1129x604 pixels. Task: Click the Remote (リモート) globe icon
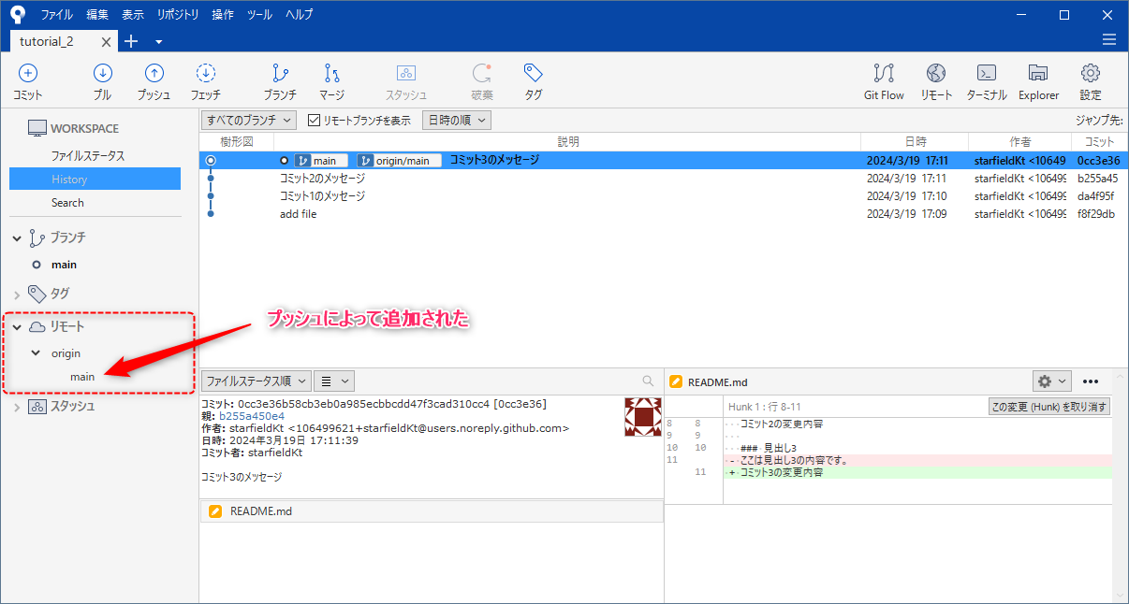936,74
